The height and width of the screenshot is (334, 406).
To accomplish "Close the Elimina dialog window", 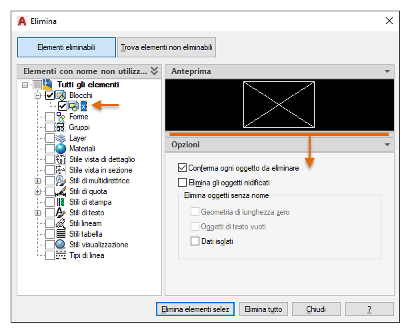I will click(389, 21).
